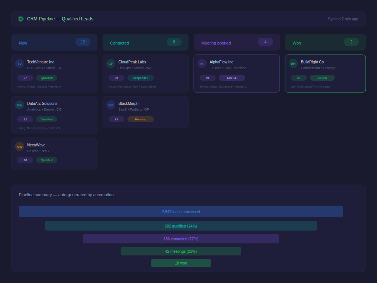Open the BuildRight Co lead name
The image size is (377, 283).
click(312, 62)
